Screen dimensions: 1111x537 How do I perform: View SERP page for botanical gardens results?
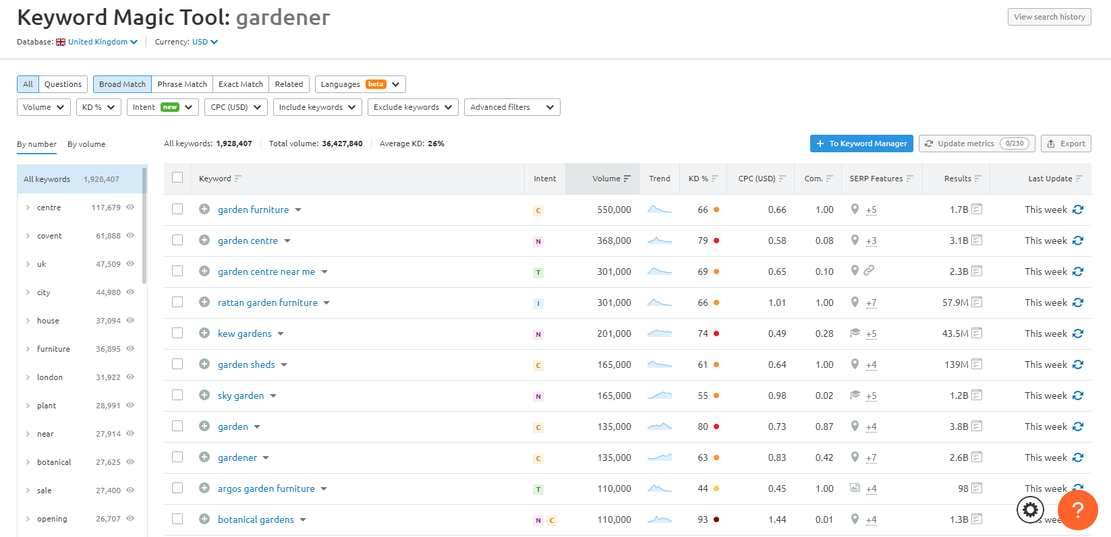pyautogui.click(x=977, y=519)
